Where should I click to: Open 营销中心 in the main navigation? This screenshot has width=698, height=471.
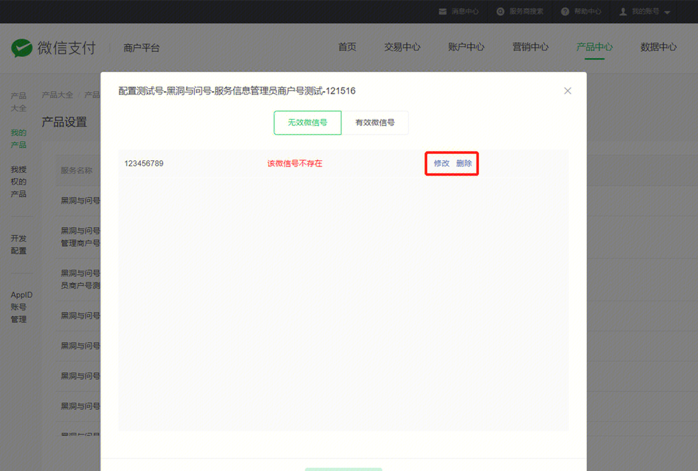click(530, 47)
